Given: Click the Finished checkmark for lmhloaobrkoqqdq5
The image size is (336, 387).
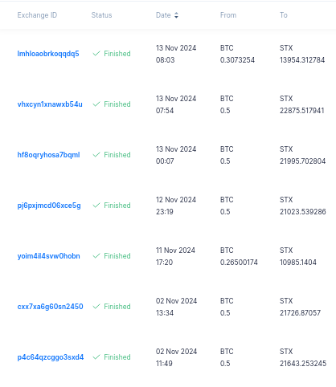Looking at the screenshot, I should tap(96, 54).
